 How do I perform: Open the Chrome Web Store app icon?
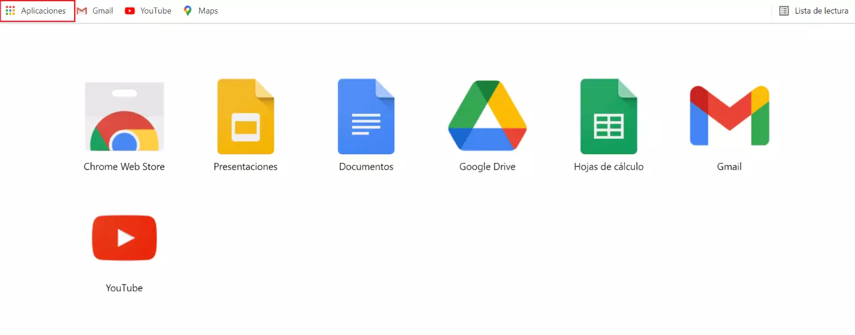124,117
